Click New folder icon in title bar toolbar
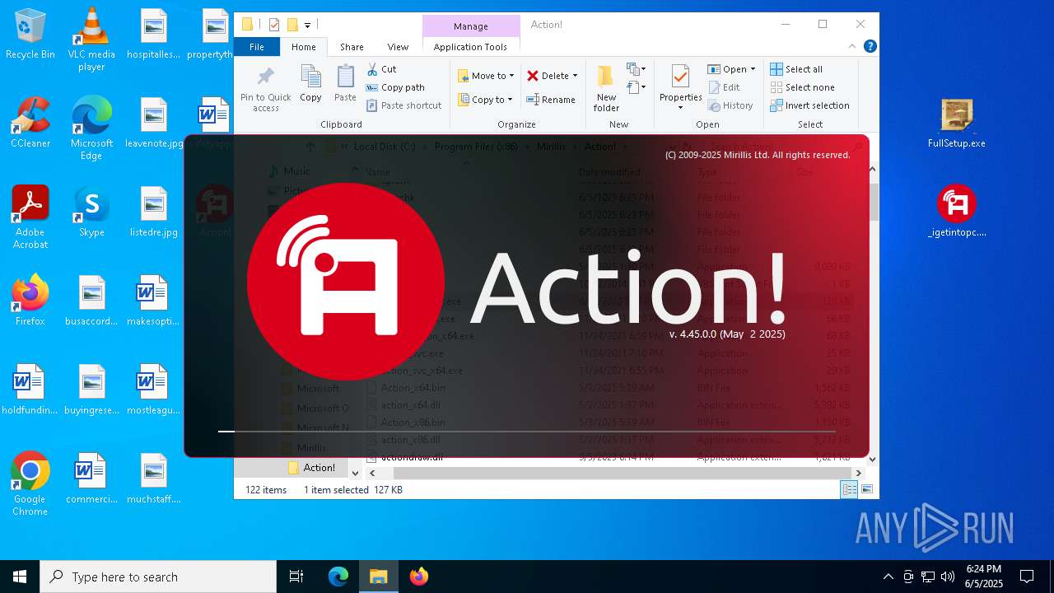 click(x=291, y=25)
